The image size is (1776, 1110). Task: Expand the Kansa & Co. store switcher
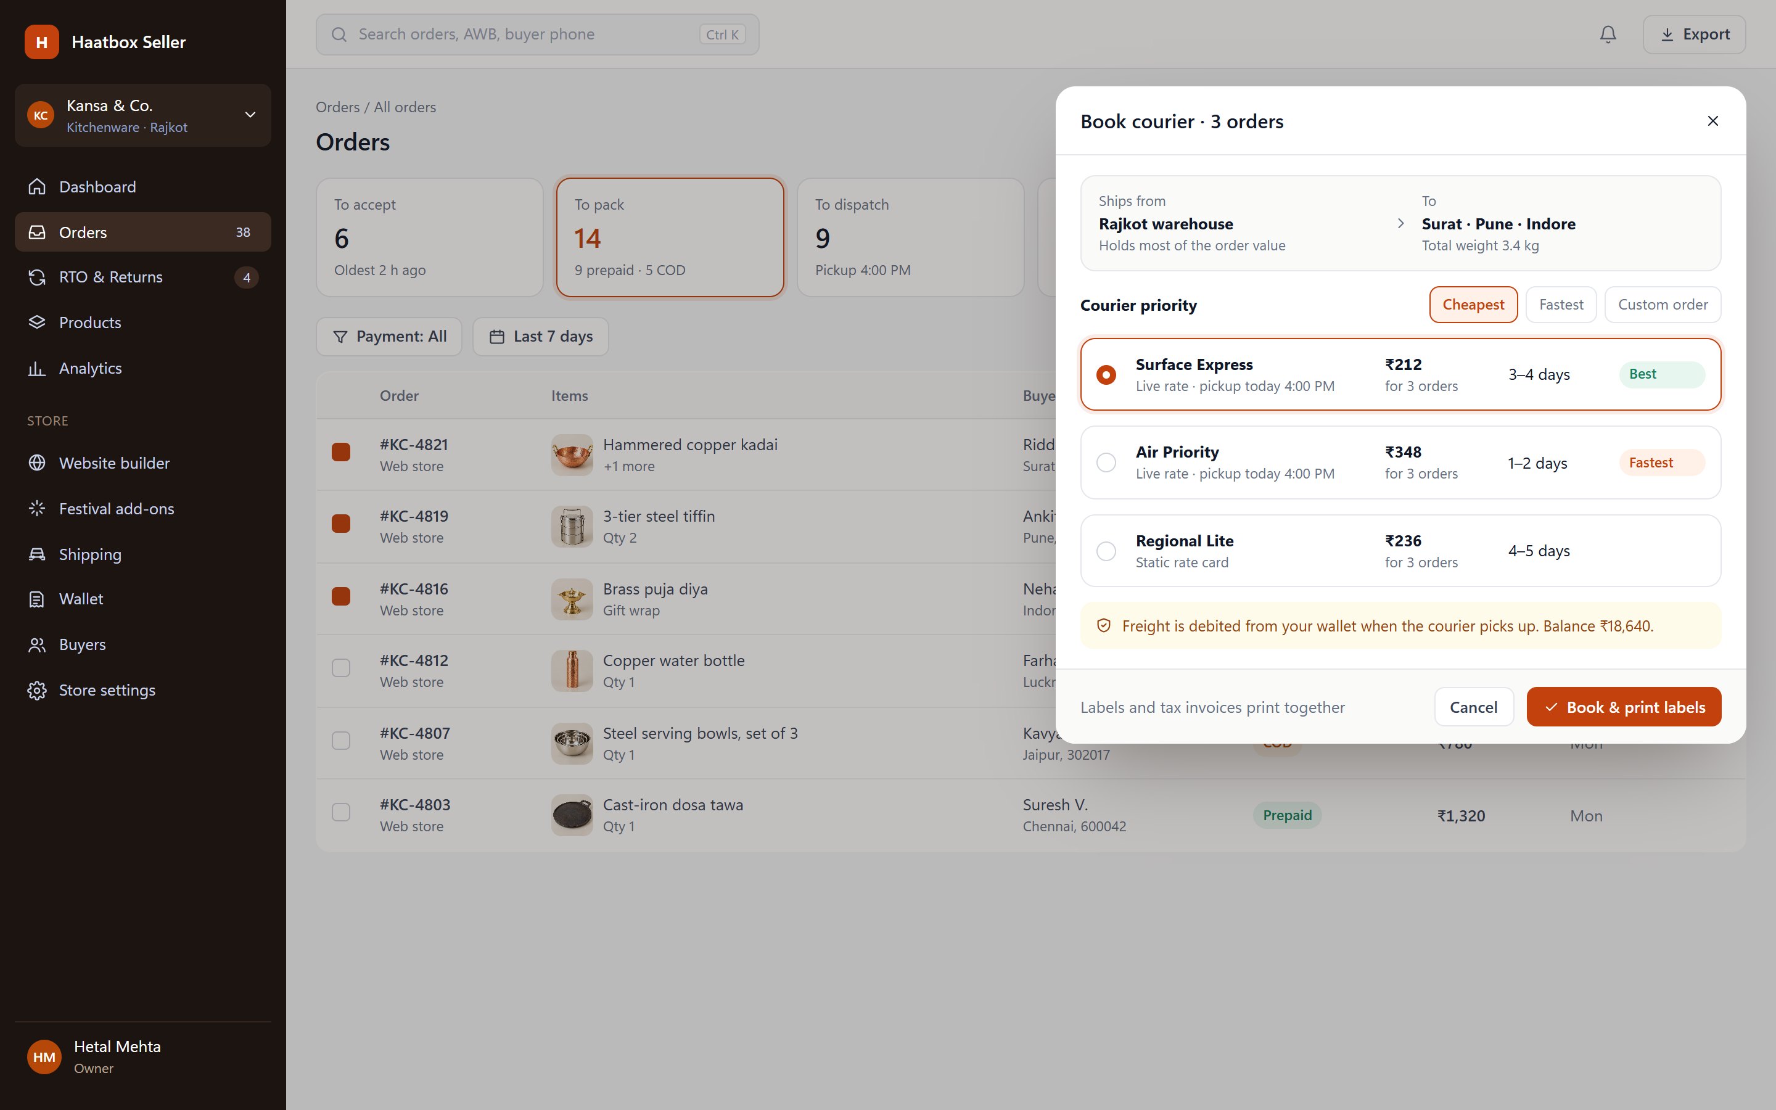(143, 115)
